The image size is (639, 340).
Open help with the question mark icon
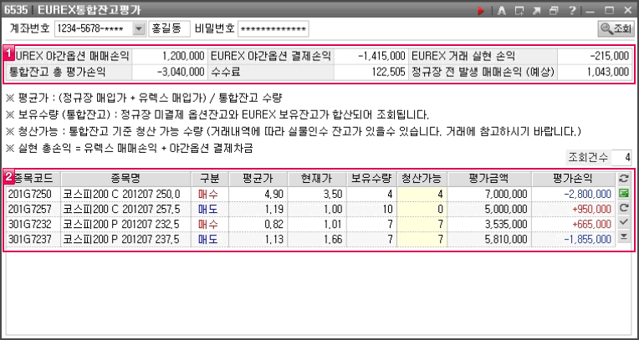[x=572, y=11]
